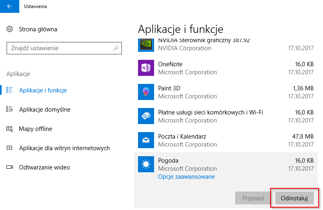Open Aplikacje dla witryn internetowych section
The height and width of the screenshot is (210, 323).
64,148
